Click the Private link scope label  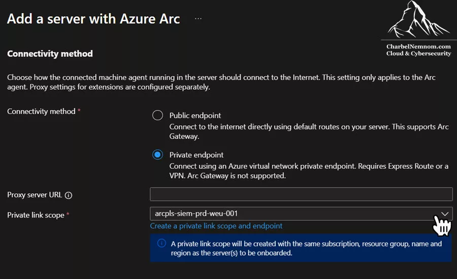36,215
